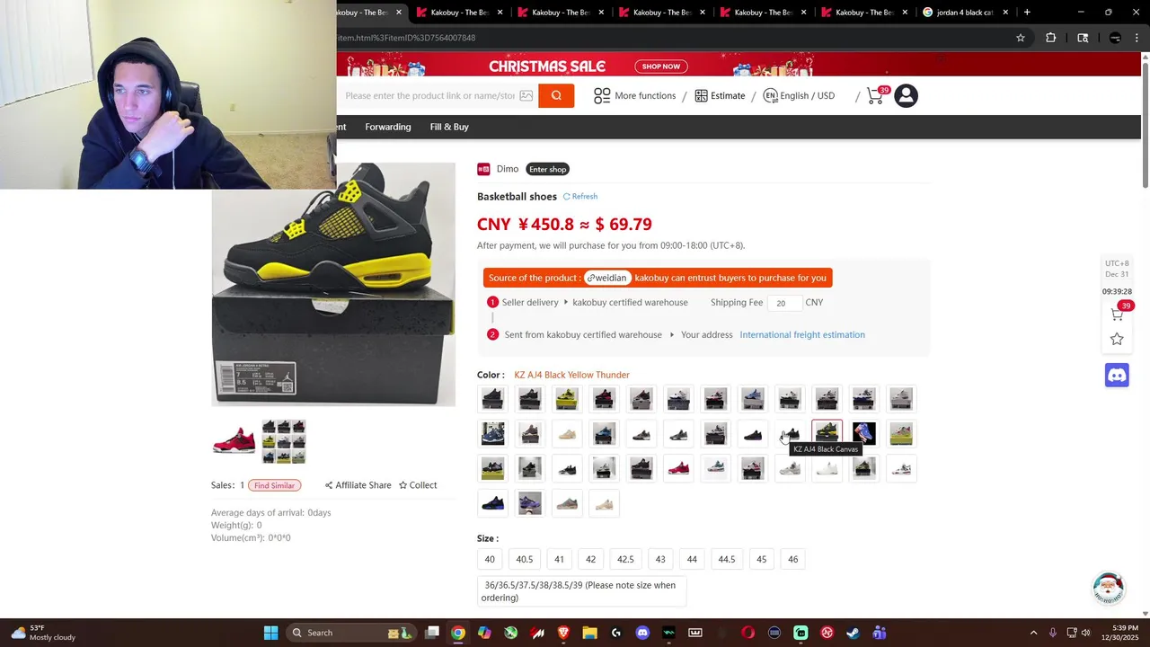Edit the Shipping Fee input box

pyautogui.click(x=783, y=303)
